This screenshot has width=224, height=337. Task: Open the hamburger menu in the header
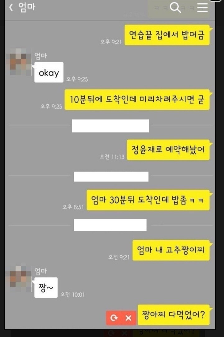203,7
